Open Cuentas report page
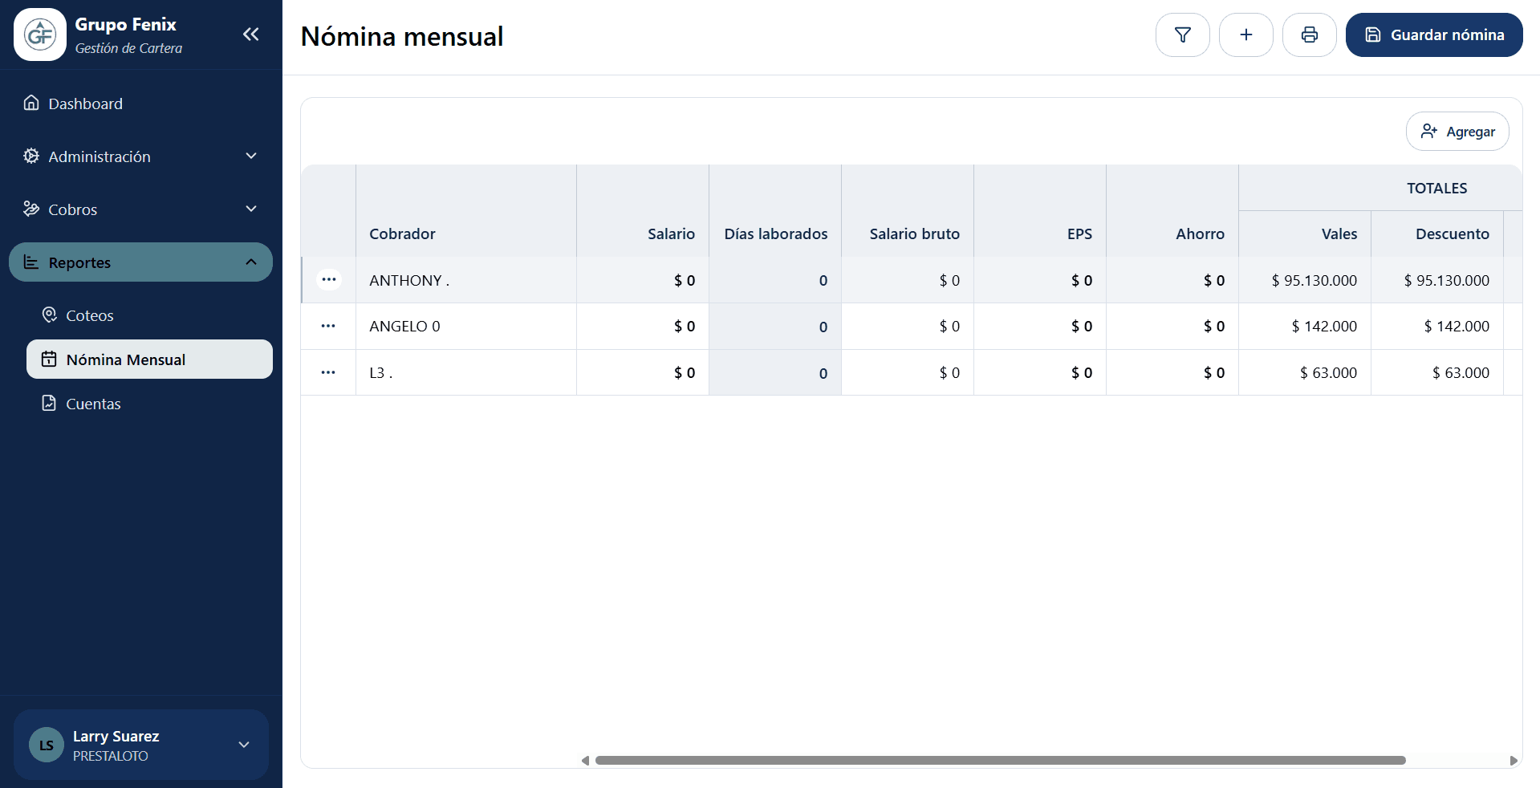The image size is (1540, 788). click(x=92, y=404)
